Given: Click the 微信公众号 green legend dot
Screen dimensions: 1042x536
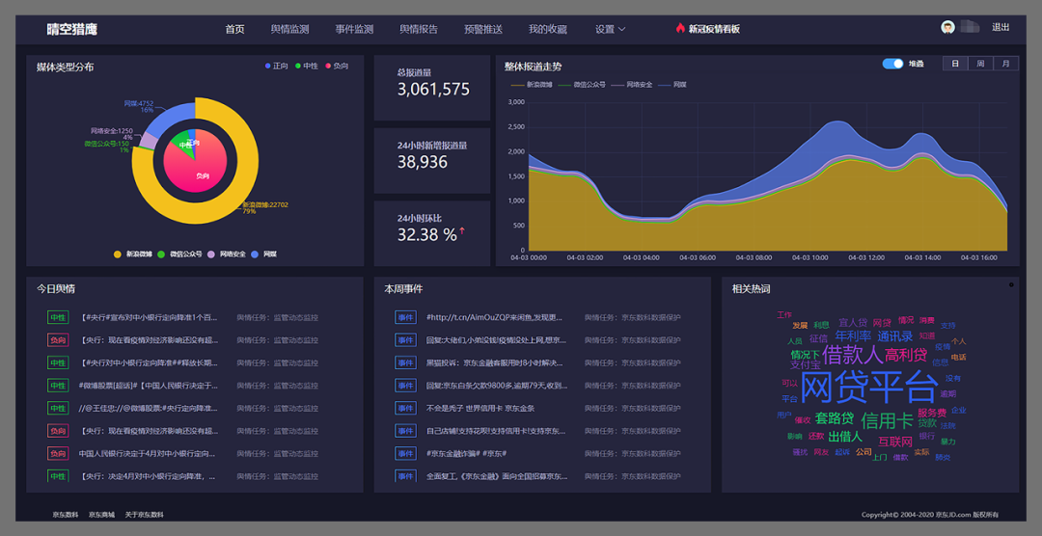Looking at the screenshot, I should coord(161,254).
